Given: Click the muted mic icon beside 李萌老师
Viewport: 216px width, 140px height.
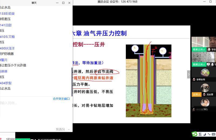Looking at the screenshot, I should click(x=194, y=80).
